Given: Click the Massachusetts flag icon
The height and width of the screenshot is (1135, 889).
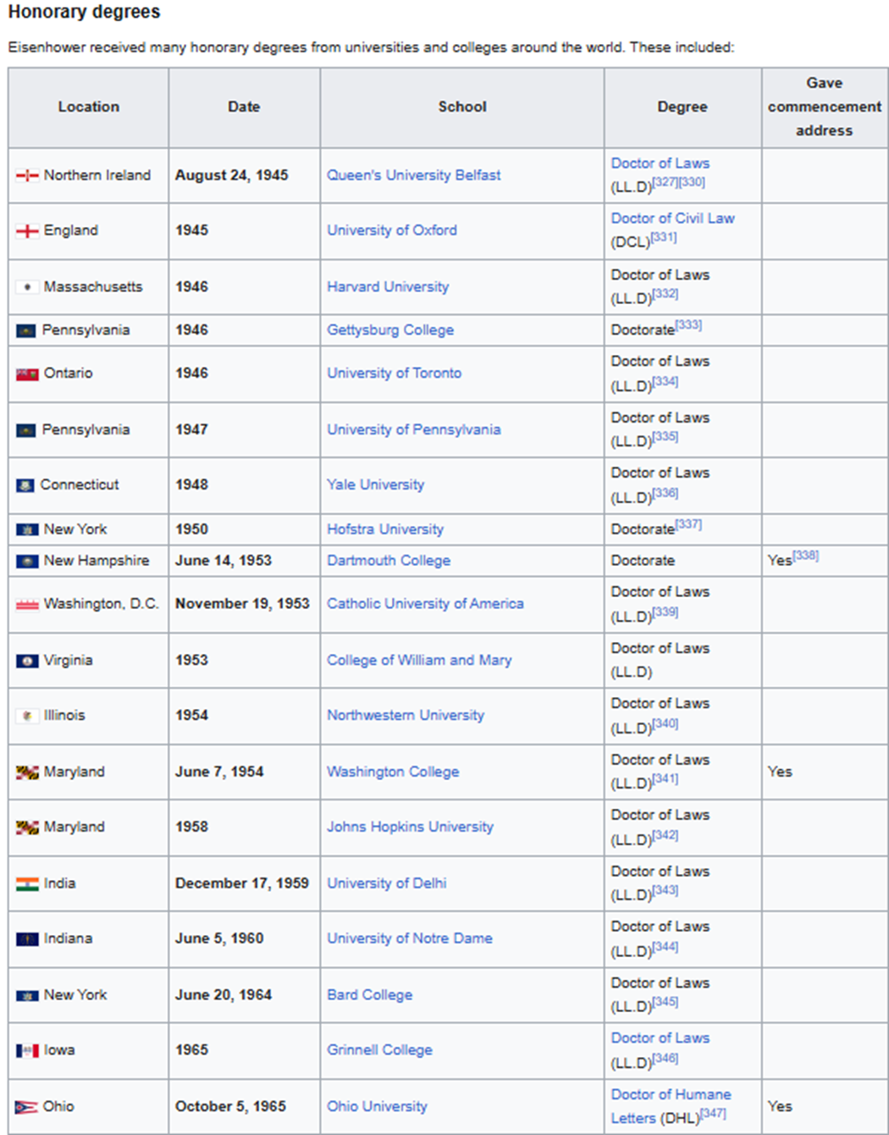Looking at the screenshot, I should tap(27, 287).
